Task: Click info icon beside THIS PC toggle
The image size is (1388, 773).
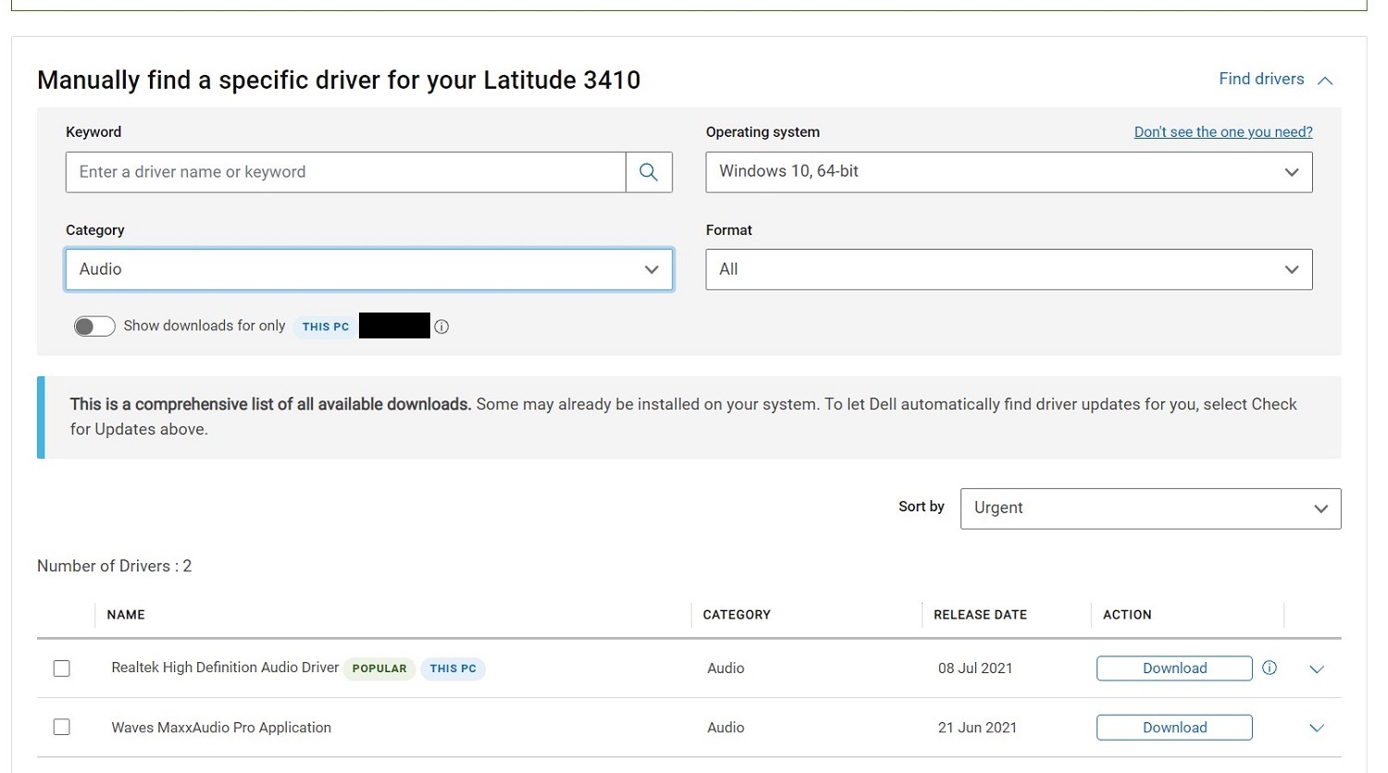Action: point(441,326)
